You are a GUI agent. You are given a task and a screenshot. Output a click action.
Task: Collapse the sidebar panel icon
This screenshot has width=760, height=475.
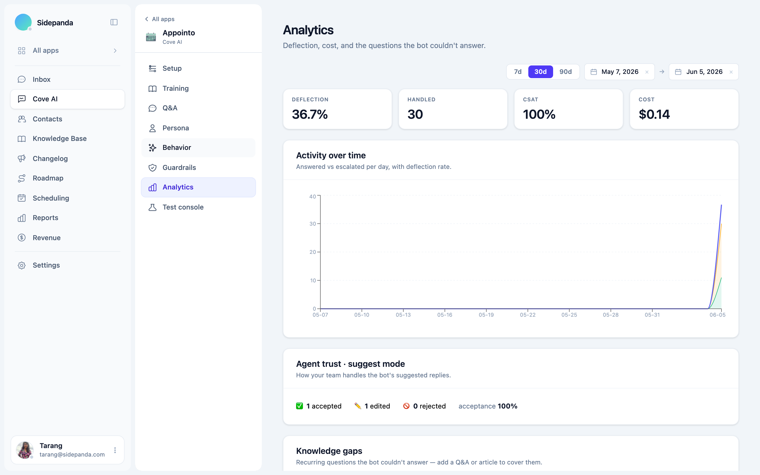114,22
